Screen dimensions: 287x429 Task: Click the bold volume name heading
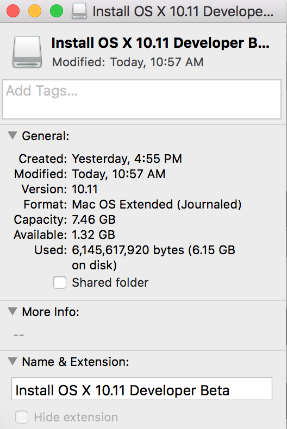tap(160, 43)
